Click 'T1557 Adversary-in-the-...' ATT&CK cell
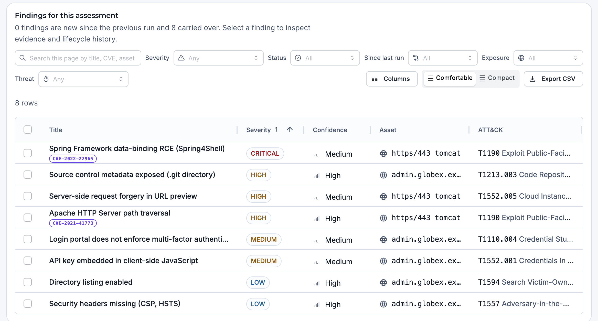The image size is (598, 321). [524, 304]
